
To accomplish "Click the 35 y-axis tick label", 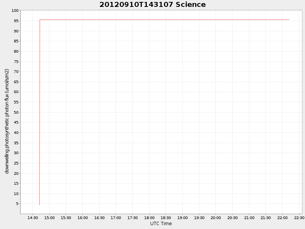I will (x=16, y=143).
